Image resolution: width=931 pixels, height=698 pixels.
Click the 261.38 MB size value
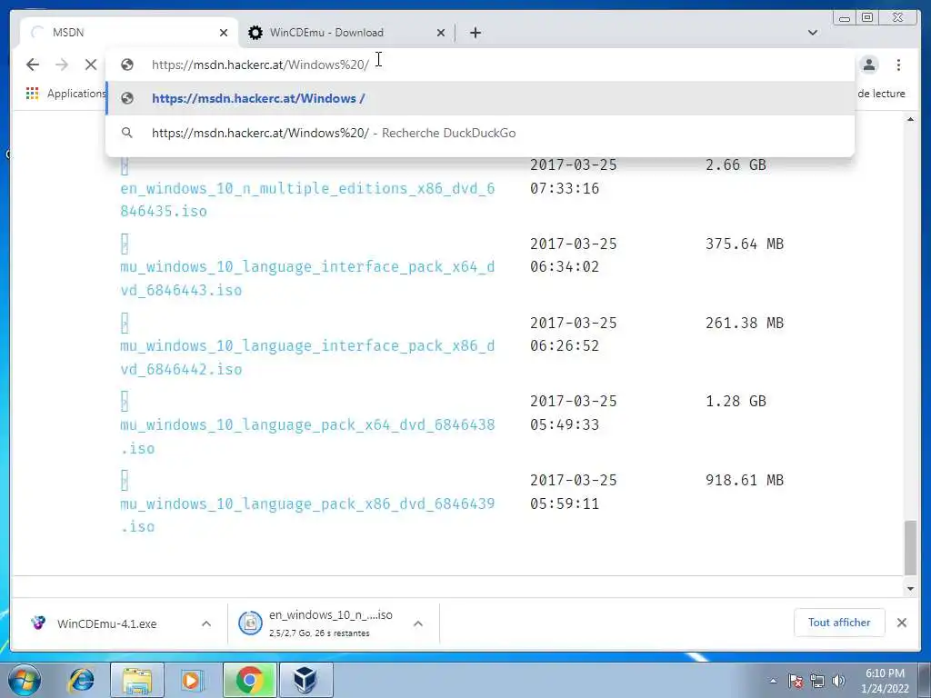click(745, 323)
